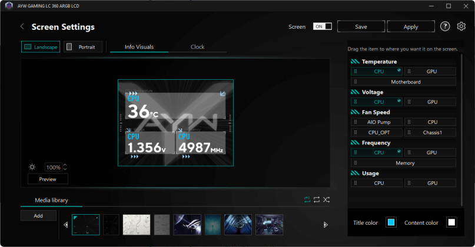The width and height of the screenshot is (475, 247).
Task: Select the first dark starburst thumbnail
Action: tap(86, 225)
